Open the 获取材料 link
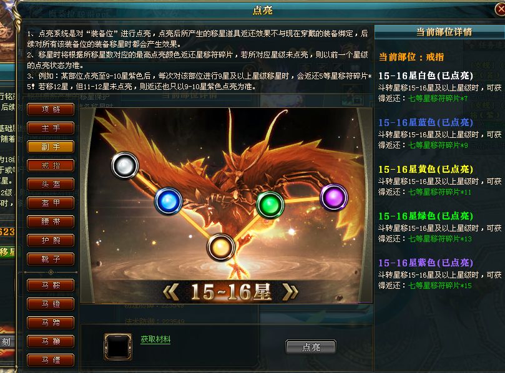Image resolution: width=505 pixels, height=373 pixels. point(155,339)
